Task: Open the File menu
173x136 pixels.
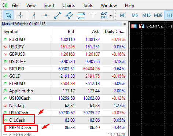Action: (15, 5)
